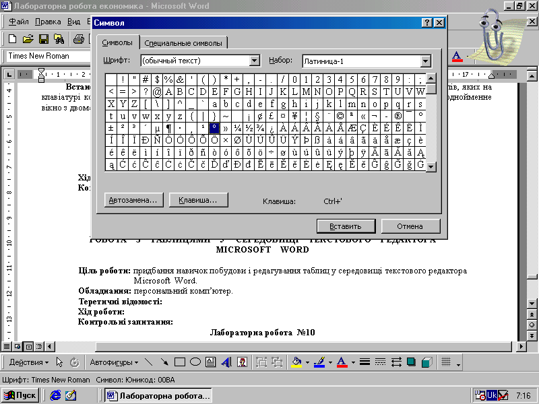This screenshot has width=539, height=404.
Task: Insert Clip Art picture
Action: 242,362
